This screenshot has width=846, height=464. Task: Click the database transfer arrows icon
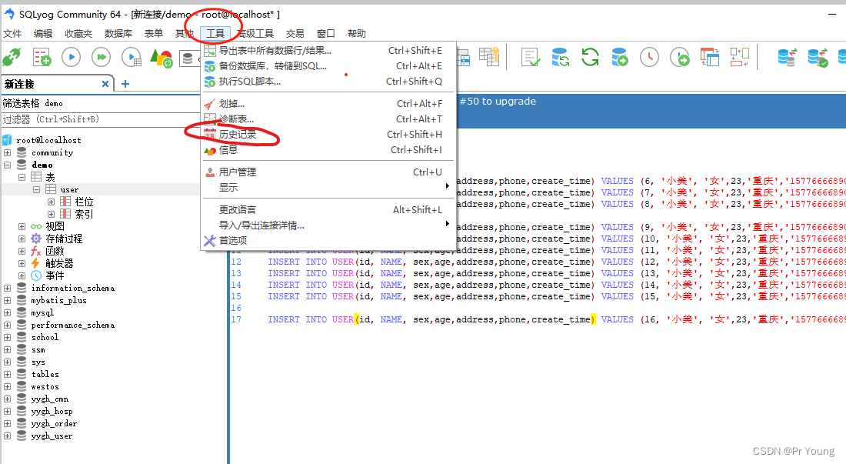[x=788, y=57]
